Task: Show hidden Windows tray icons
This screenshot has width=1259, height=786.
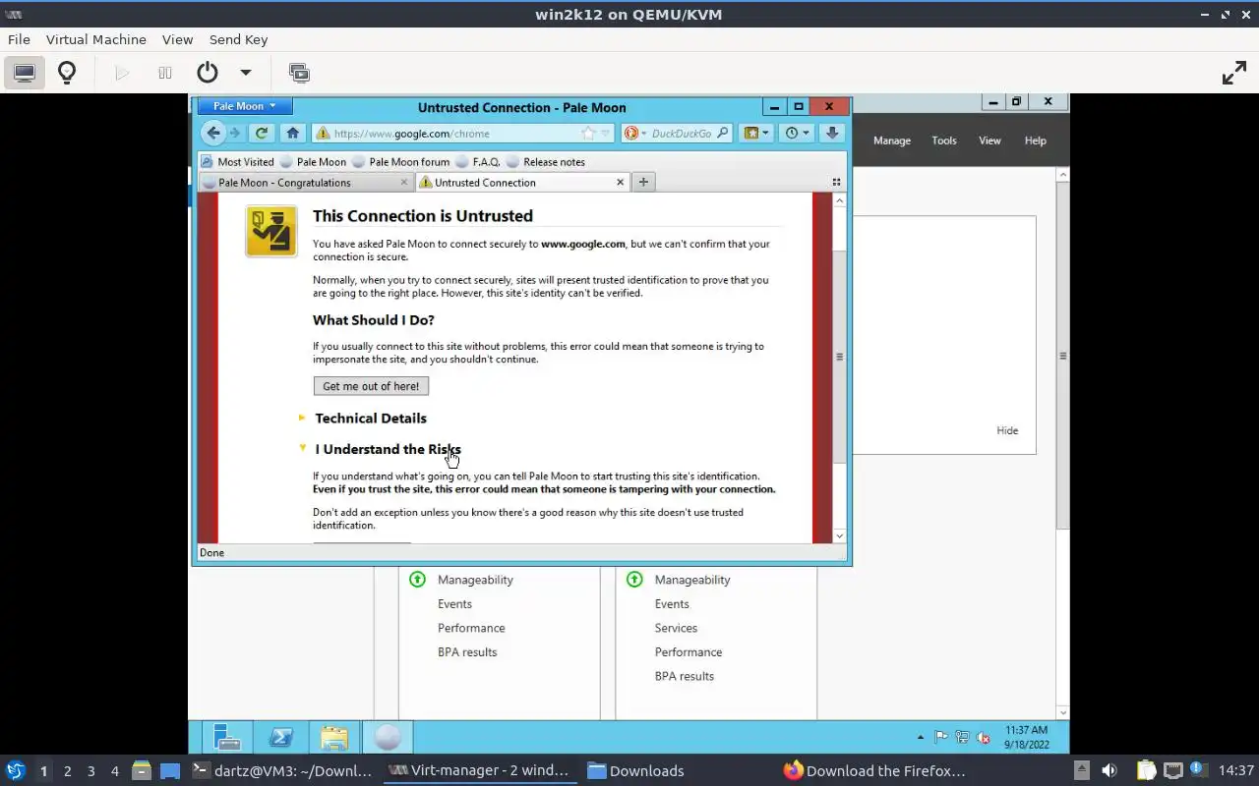Action: pyautogui.click(x=921, y=737)
